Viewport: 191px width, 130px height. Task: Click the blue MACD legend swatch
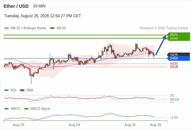click(6, 109)
